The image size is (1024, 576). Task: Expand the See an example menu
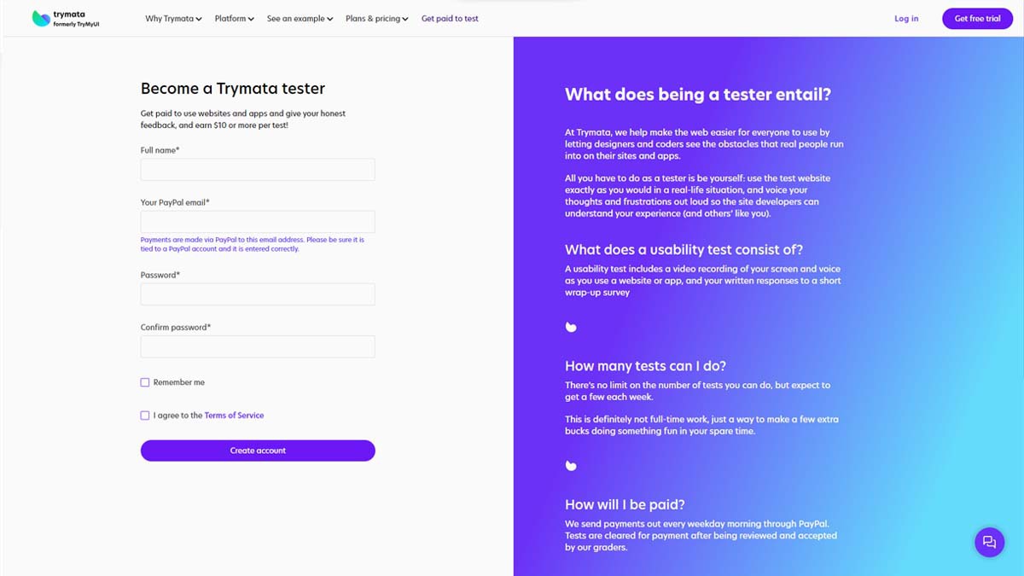[x=300, y=19]
